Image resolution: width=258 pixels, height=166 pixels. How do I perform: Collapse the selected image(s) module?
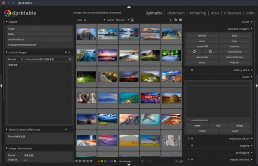point(252,28)
